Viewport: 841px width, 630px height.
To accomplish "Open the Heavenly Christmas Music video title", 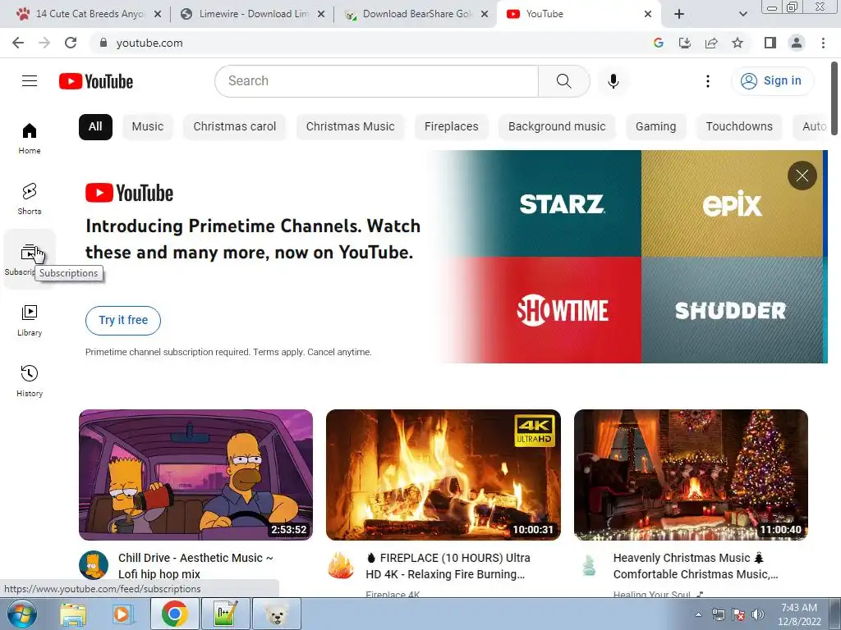I will point(695,566).
